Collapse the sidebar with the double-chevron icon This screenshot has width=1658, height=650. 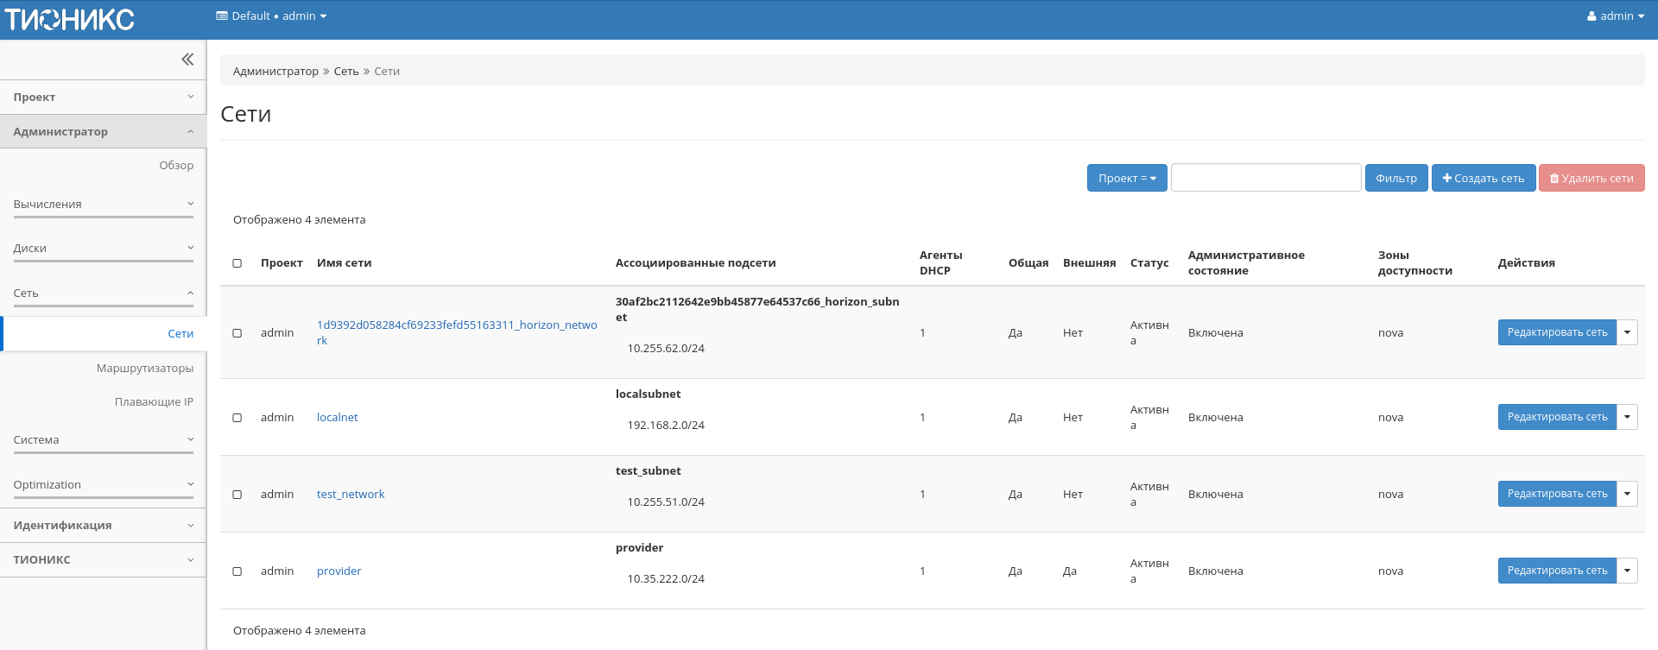[x=187, y=60]
